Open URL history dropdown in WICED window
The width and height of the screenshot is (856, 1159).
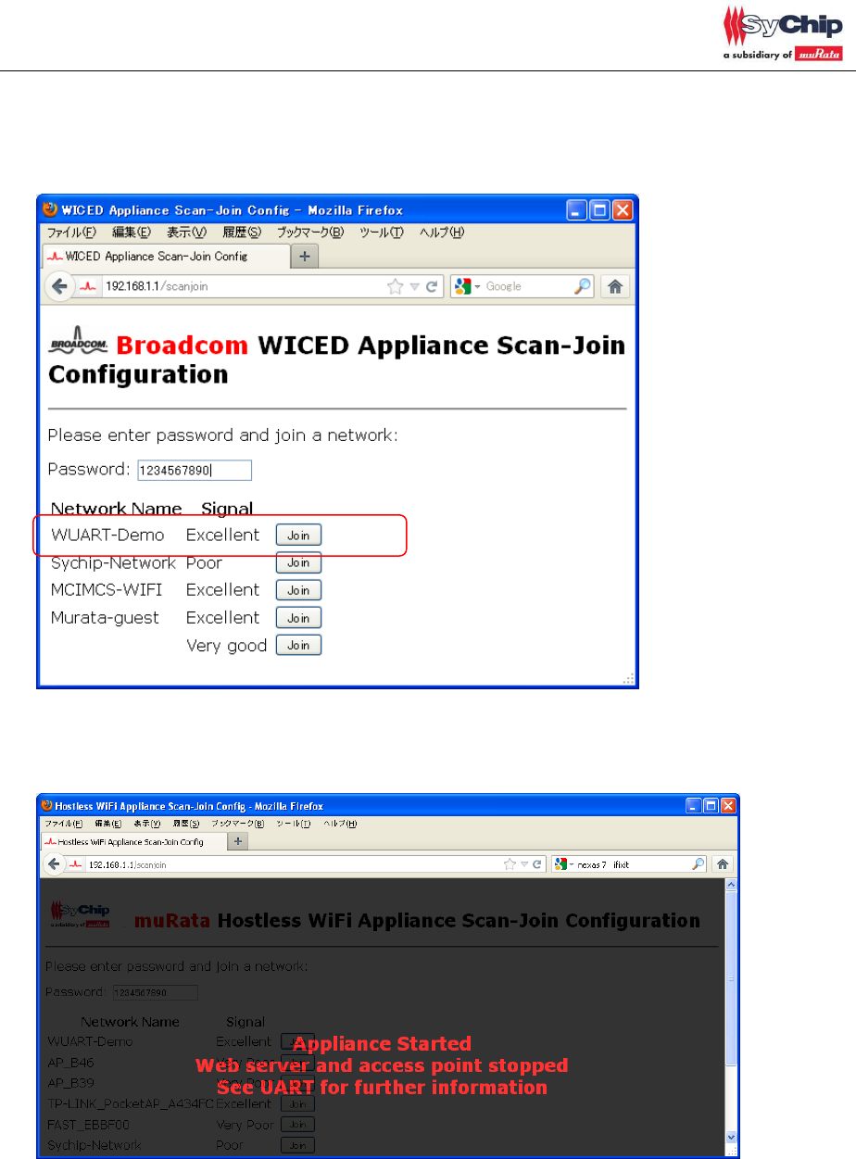pos(415,287)
